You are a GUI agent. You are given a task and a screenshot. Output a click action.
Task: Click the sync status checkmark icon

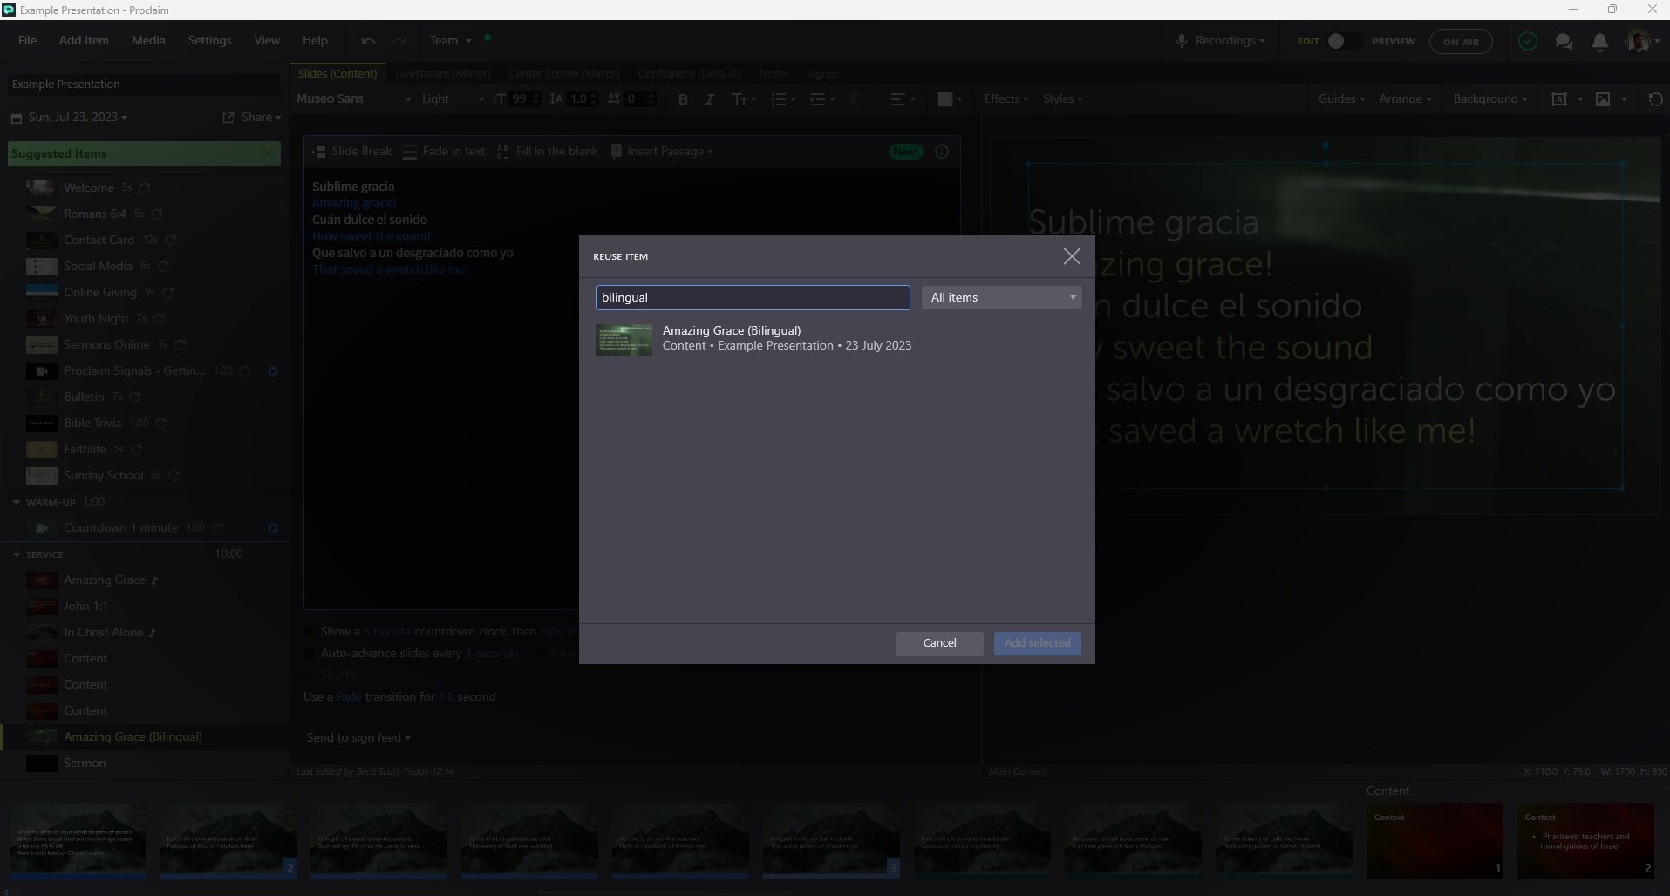(x=1527, y=42)
